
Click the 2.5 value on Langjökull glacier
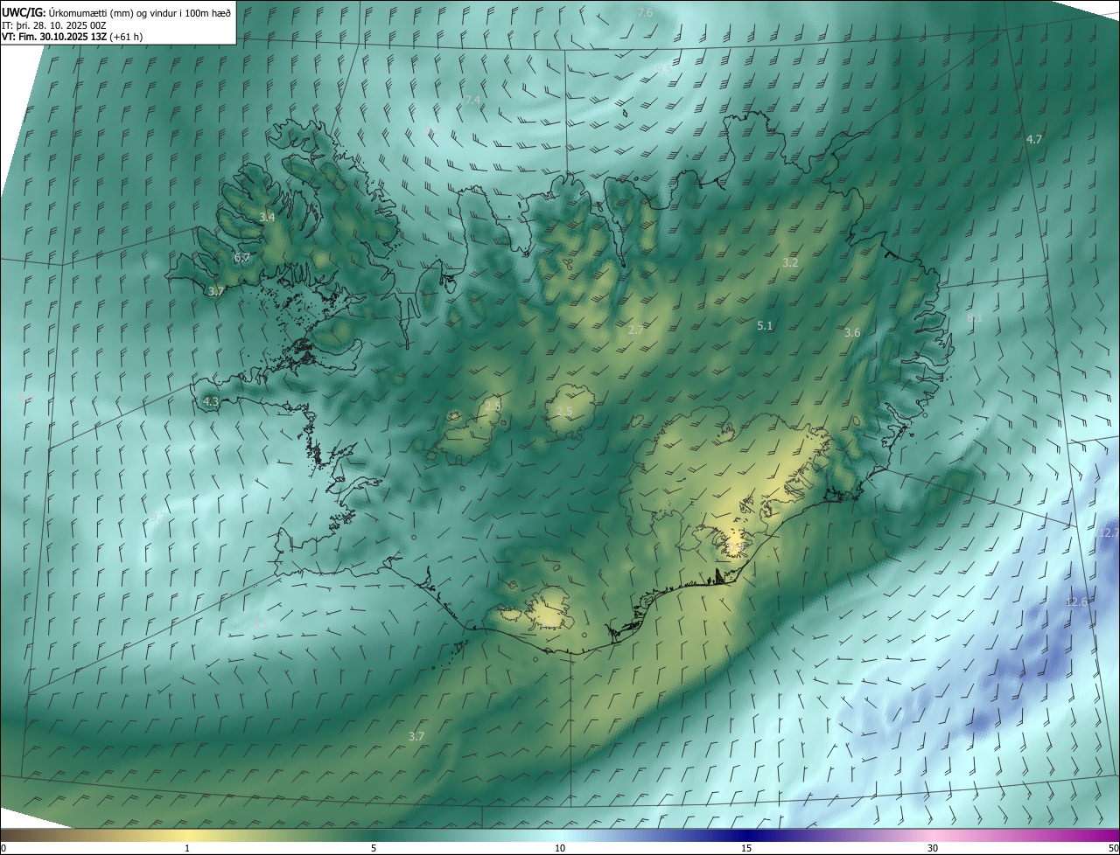click(493, 407)
